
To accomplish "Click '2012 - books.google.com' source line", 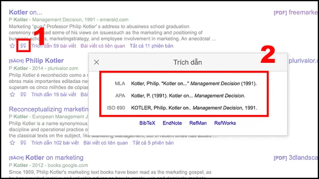I will coord(60,165).
